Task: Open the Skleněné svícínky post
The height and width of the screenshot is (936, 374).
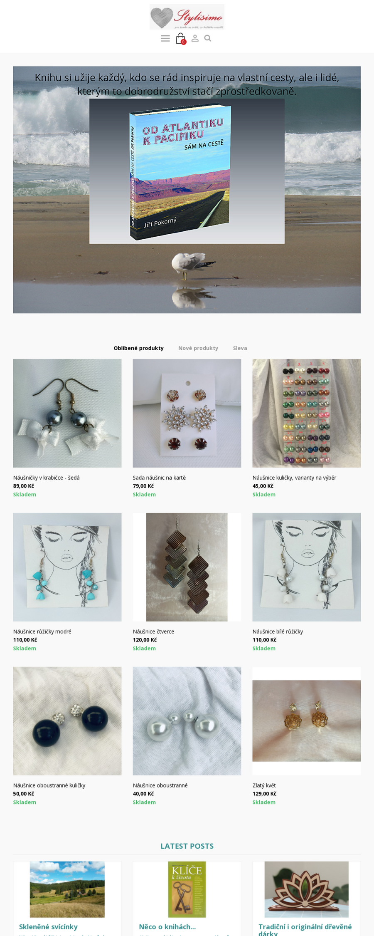Action: [x=48, y=926]
